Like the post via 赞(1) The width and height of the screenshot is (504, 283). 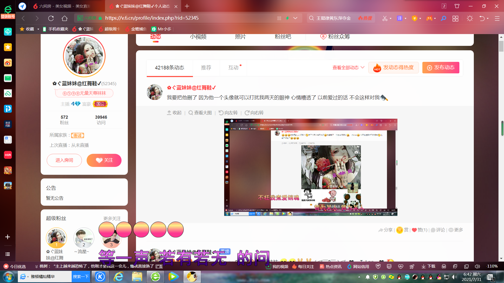pos(419,230)
